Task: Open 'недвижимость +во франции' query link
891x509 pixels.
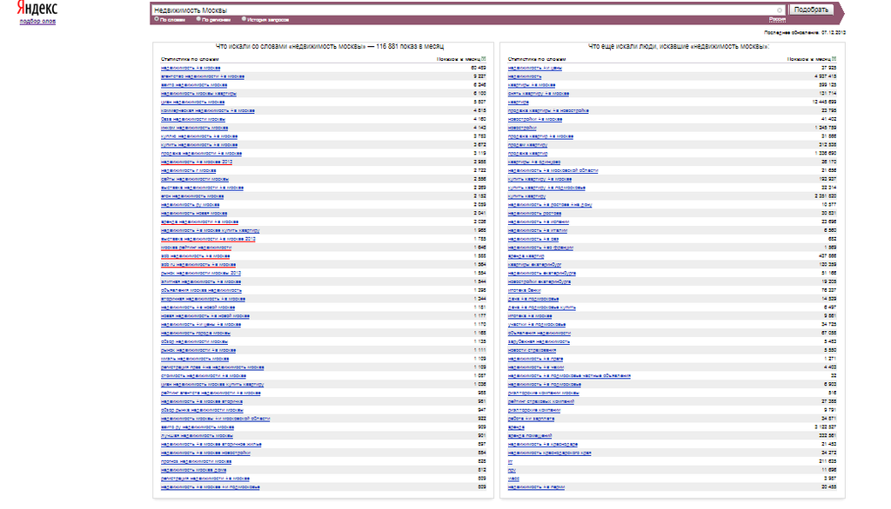Action: click(540, 248)
